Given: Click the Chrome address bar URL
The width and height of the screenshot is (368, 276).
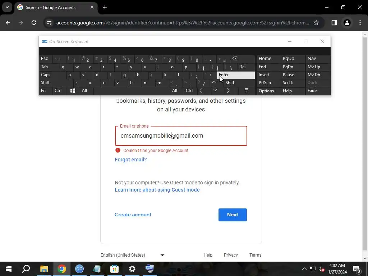Looking at the screenshot, I should pyautogui.click(x=183, y=23).
